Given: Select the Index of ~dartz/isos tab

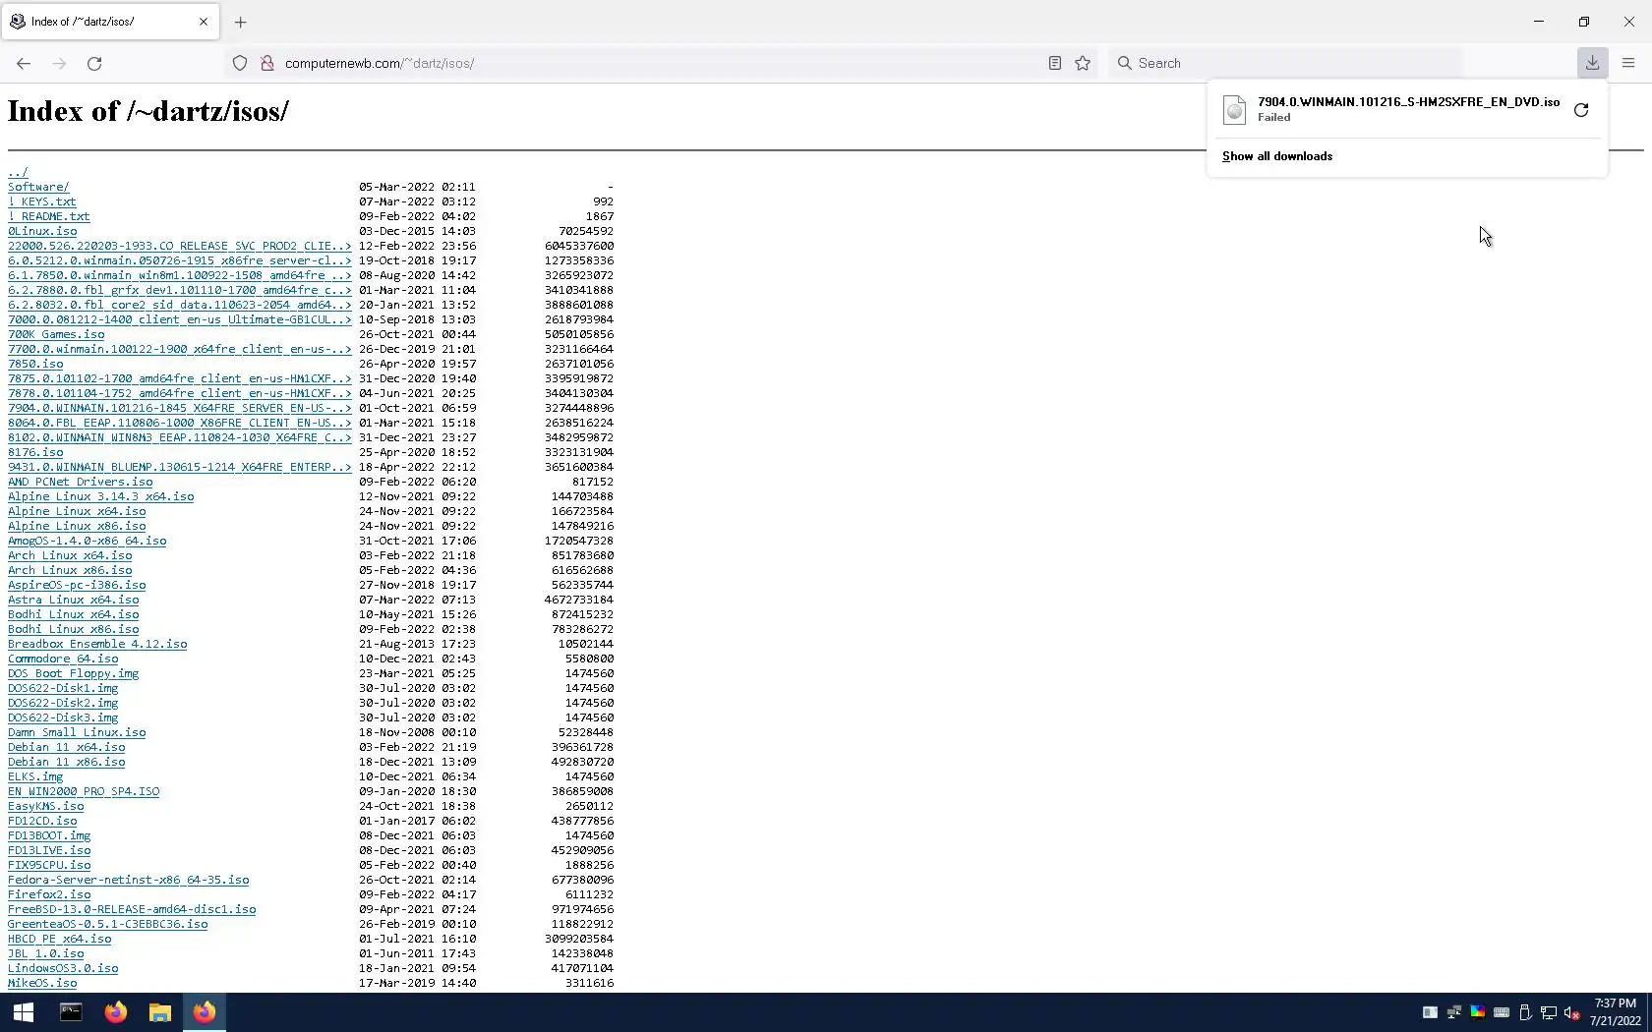Looking at the screenshot, I should coord(110,22).
